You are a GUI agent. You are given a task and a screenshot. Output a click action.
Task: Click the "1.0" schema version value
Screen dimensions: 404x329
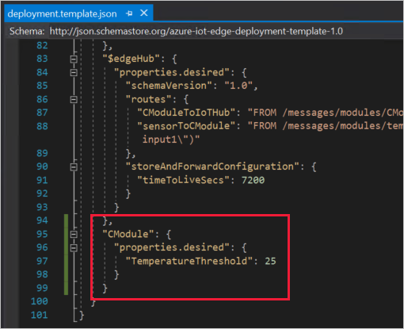[x=238, y=86]
